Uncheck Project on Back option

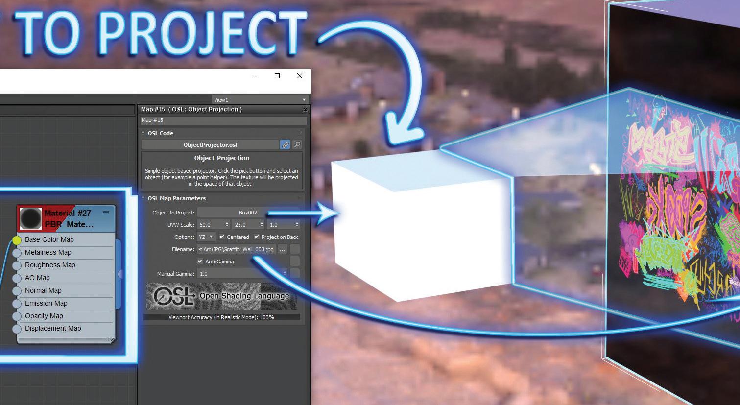256,237
